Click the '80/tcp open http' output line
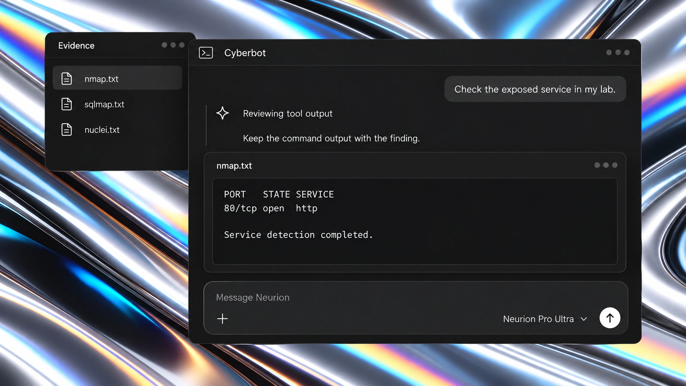The image size is (686, 386). click(271, 208)
